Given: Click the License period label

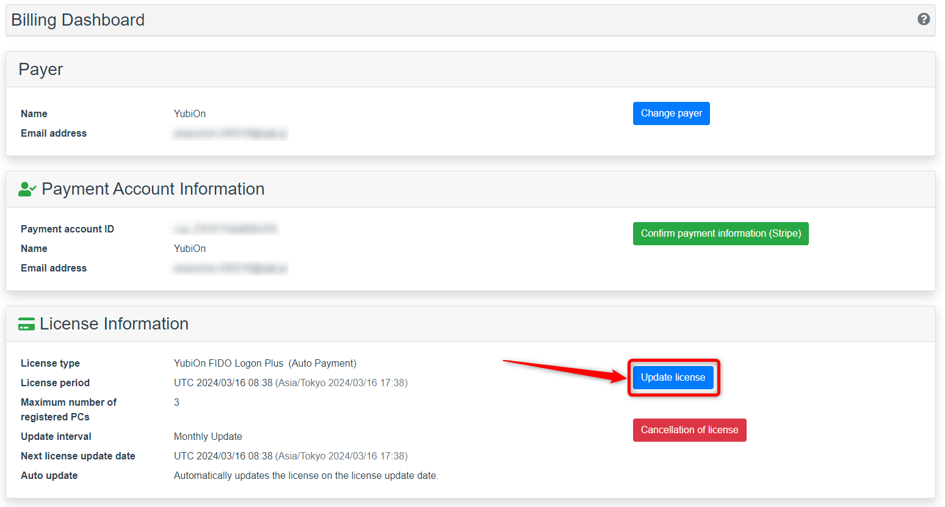Looking at the screenshot, I should point(56,383).
